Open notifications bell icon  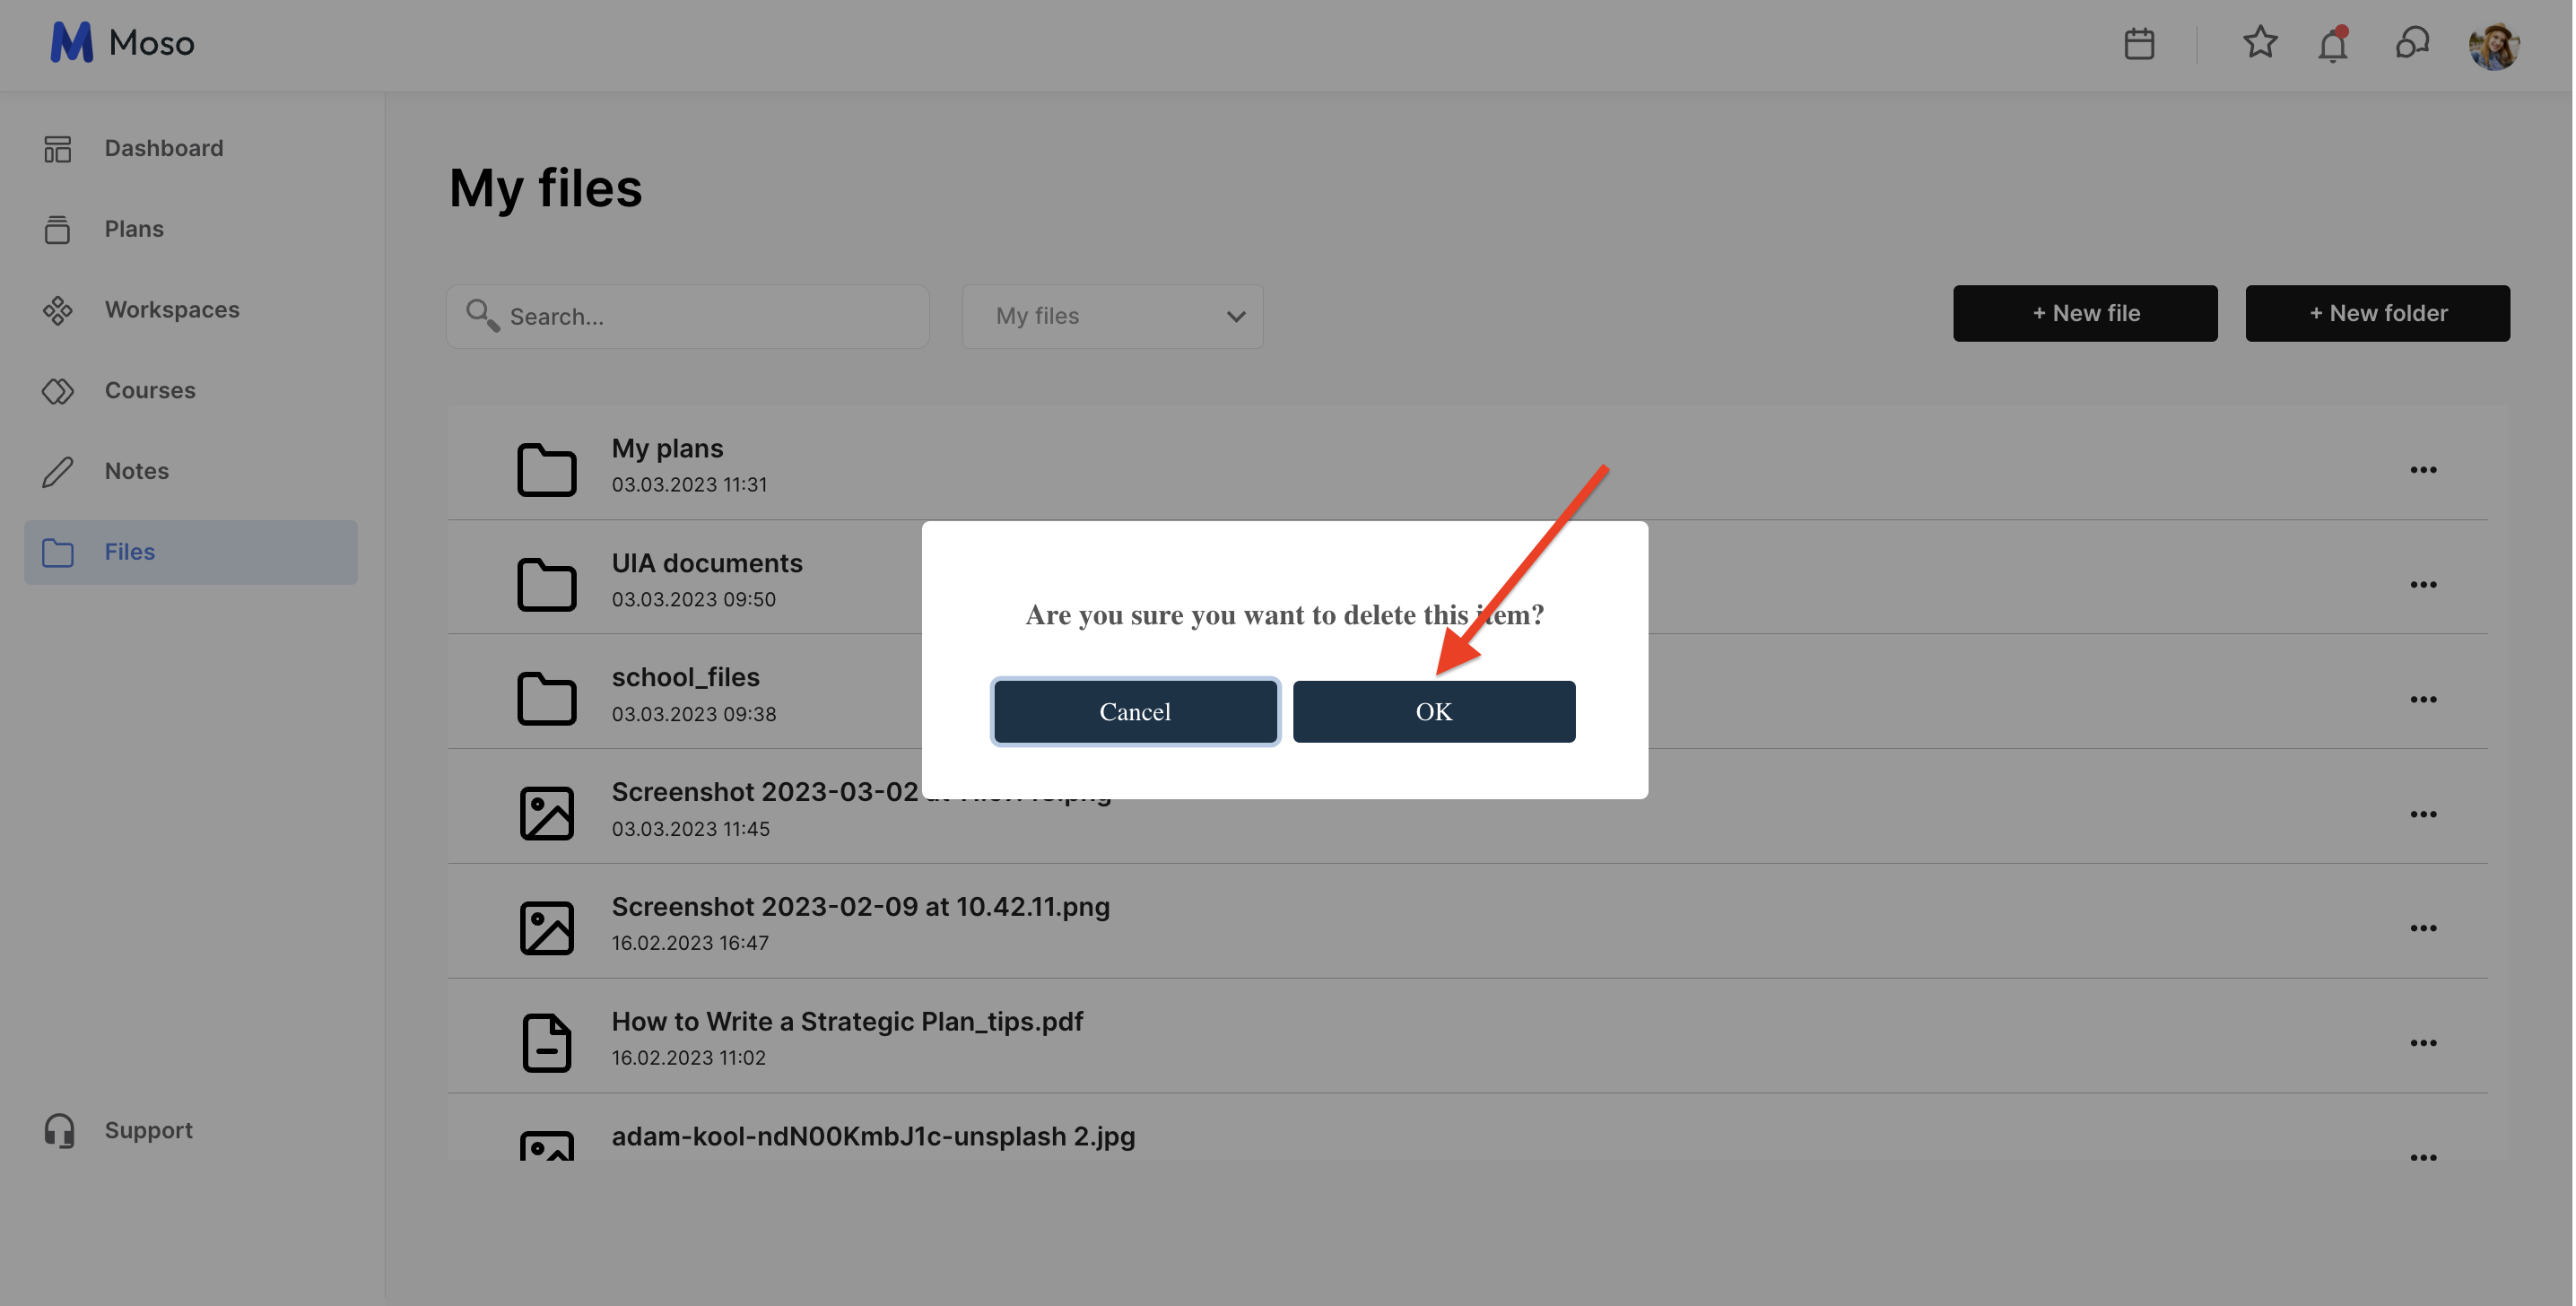(x=2332, y=45)
